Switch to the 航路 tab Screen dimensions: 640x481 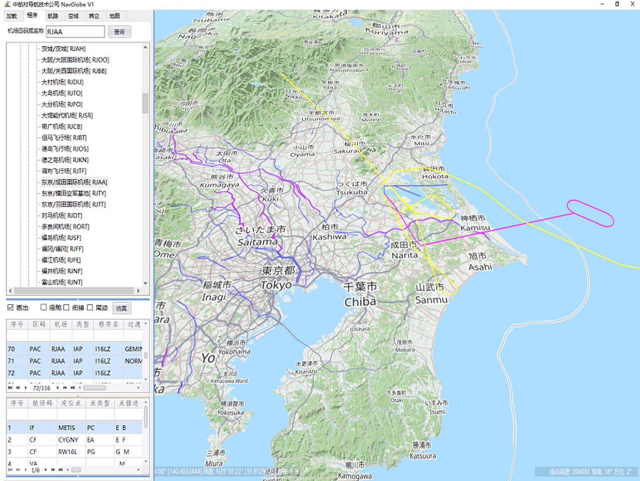tap(53, 16)
